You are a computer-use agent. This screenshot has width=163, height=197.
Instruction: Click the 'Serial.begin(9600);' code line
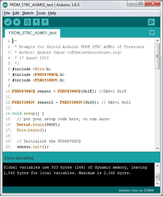coord(38,124)
